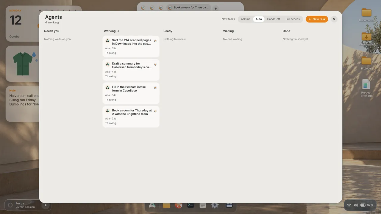Click the spinner on the Sort scanned pages card

point(155,41)
